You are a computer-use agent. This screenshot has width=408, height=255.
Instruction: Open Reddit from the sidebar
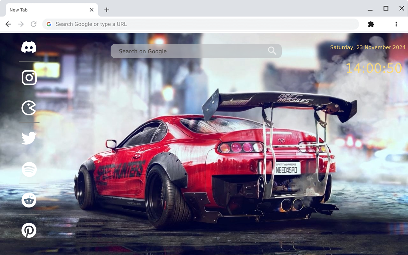pos(29,200)
